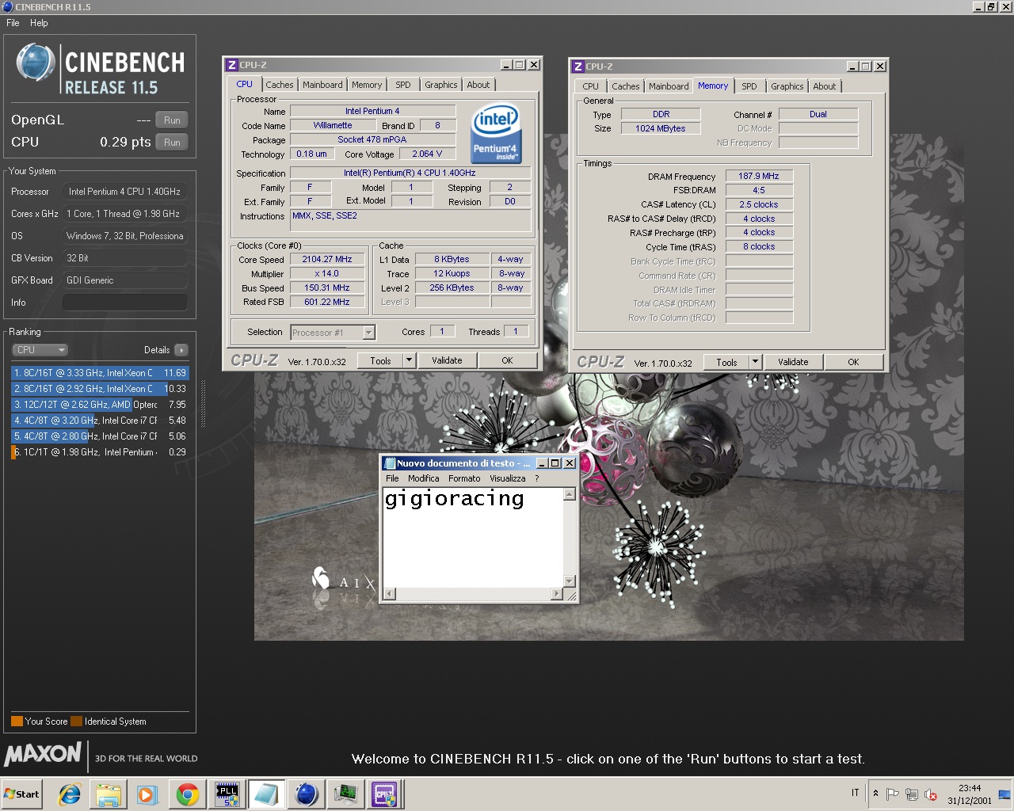
Task: Open Cinebench File menu
Action: click(13, 23)
